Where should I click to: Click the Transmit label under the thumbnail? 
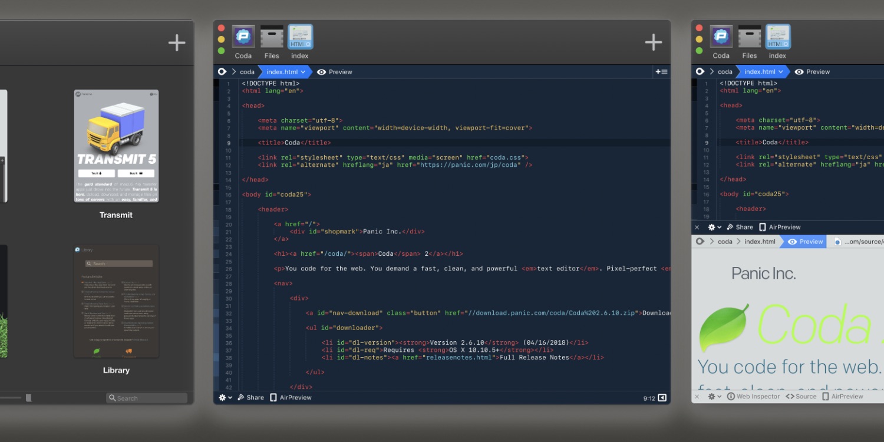click(116, 215)
